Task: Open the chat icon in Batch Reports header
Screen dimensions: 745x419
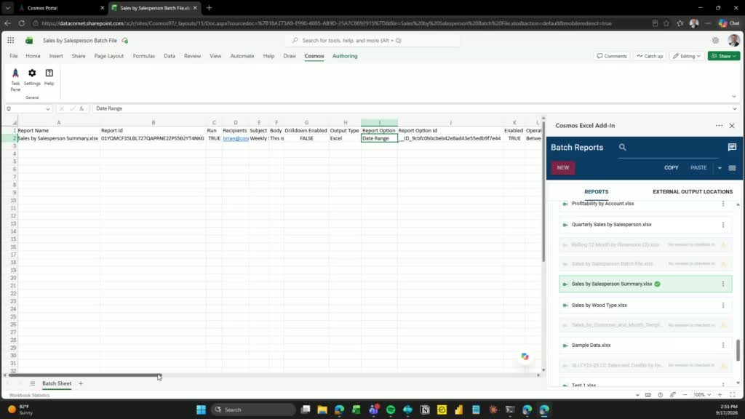Action: (x=732, y=147)
